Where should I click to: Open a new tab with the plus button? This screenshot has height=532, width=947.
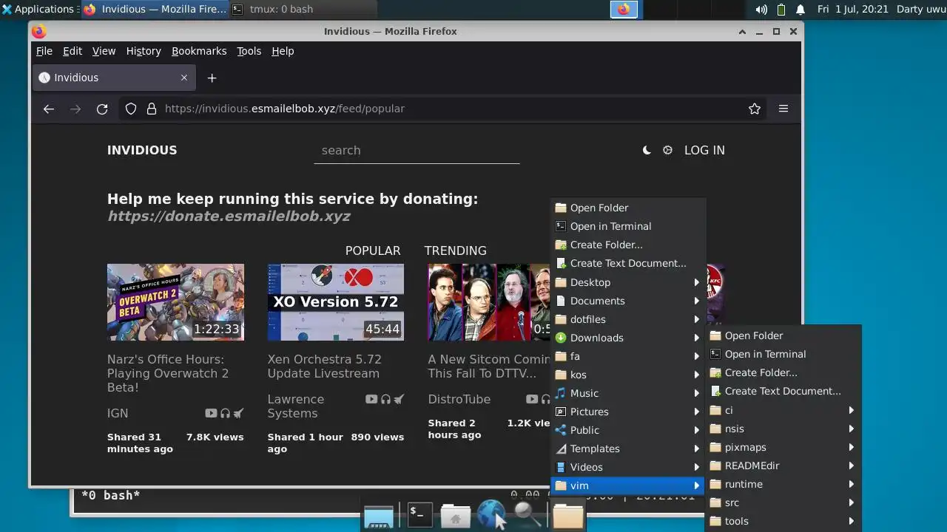[212, 78]
